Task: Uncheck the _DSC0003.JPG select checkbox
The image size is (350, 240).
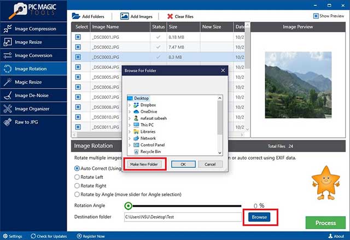Action: [78, 57]
